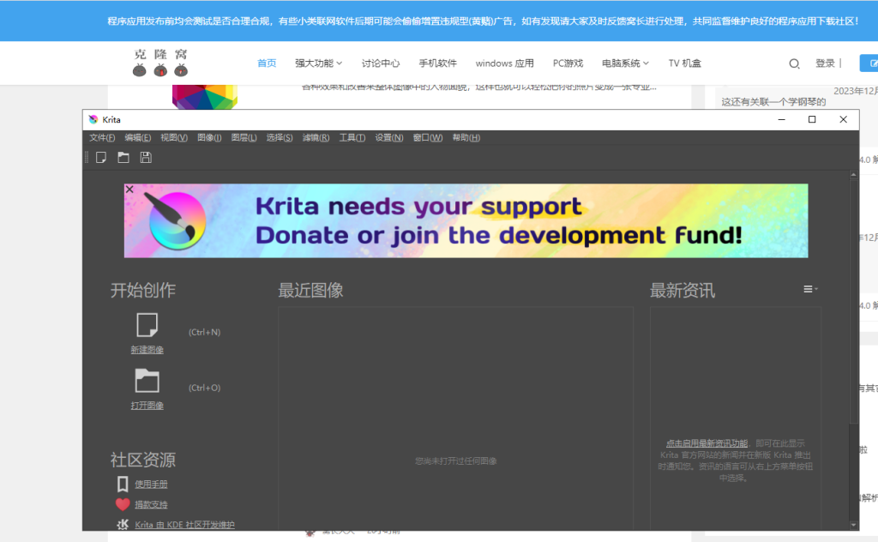Click the blue post button on the website
Screen dimensions: 878x542
coord(869,63)
